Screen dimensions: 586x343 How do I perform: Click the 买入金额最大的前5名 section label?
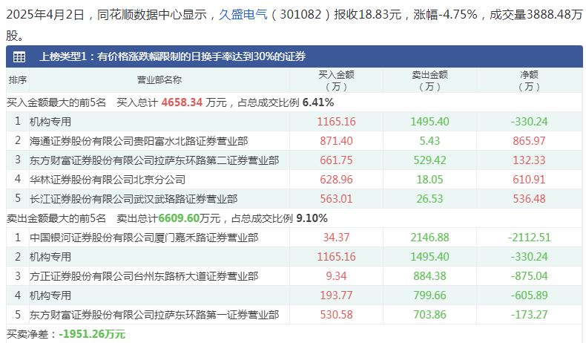[x=56, y=102]
